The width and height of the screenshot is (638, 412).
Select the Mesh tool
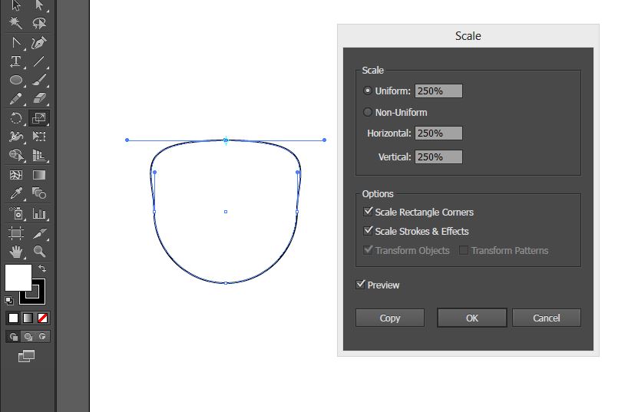(16, 175)
